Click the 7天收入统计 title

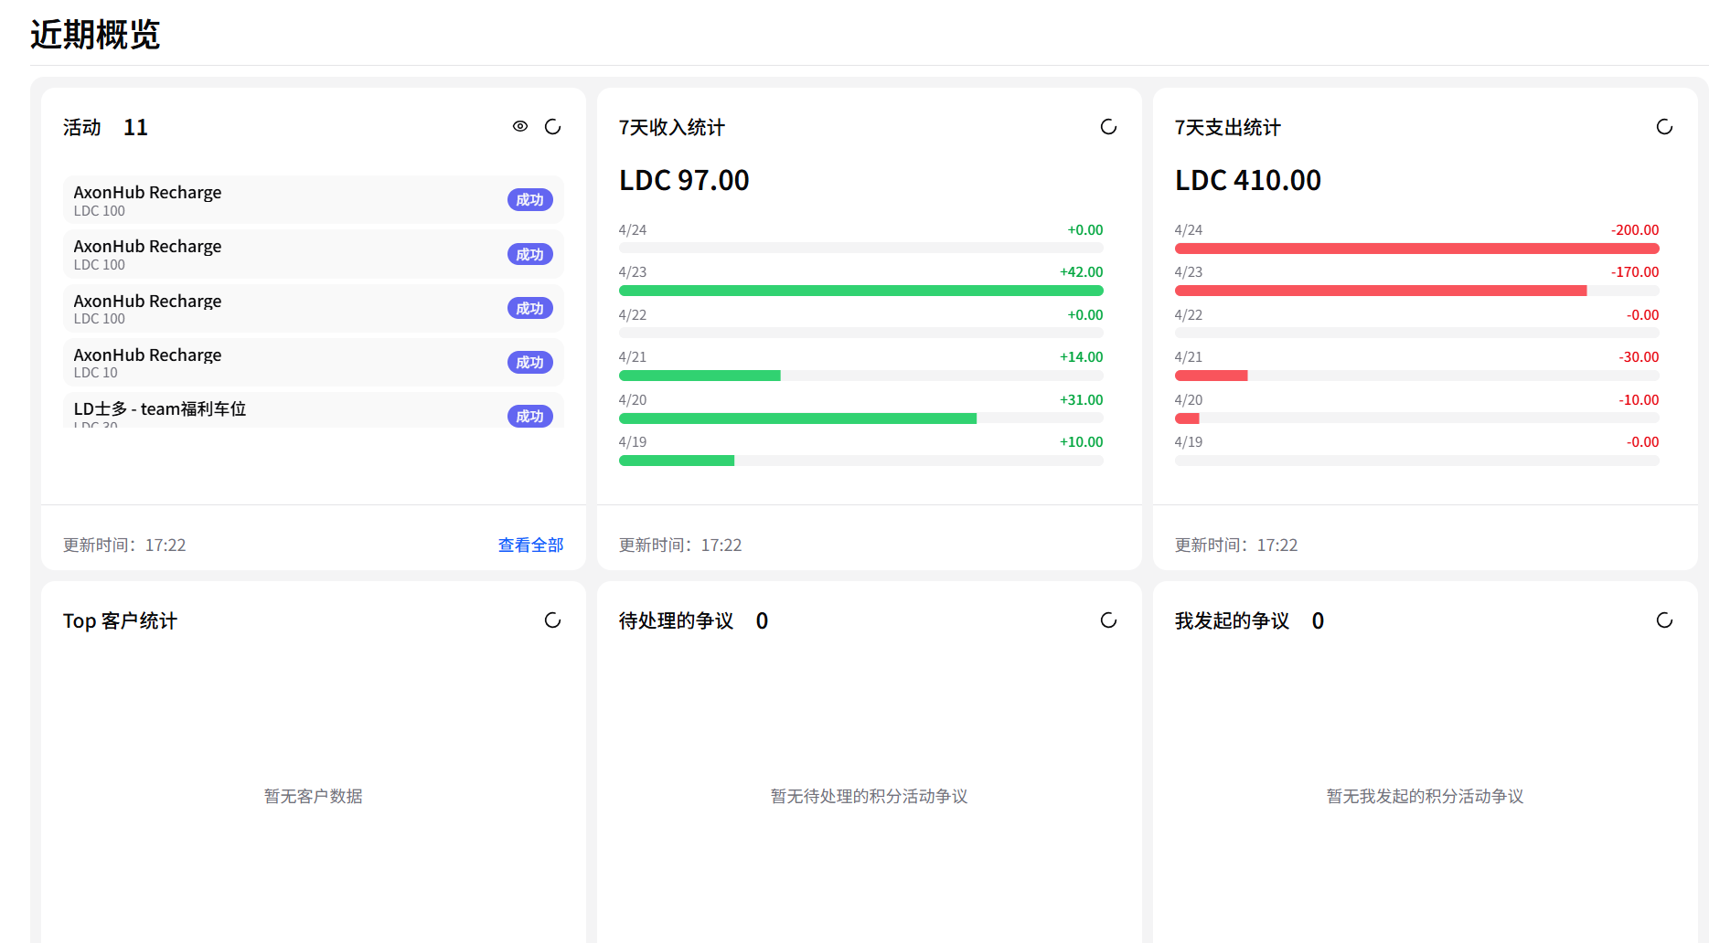[x=672, y=128]
